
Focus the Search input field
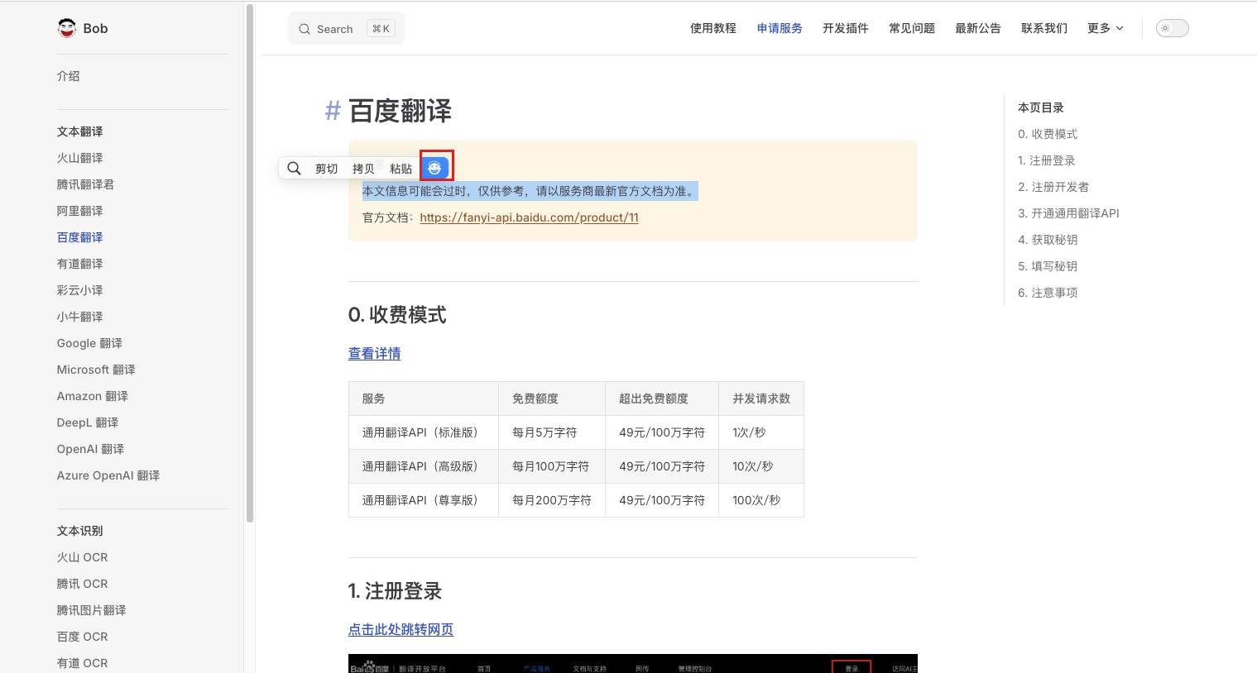[x=346, y=29]
